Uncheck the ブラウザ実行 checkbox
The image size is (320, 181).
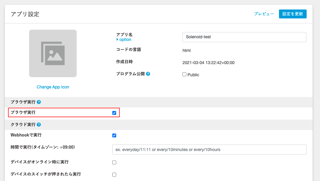point(114,113)
